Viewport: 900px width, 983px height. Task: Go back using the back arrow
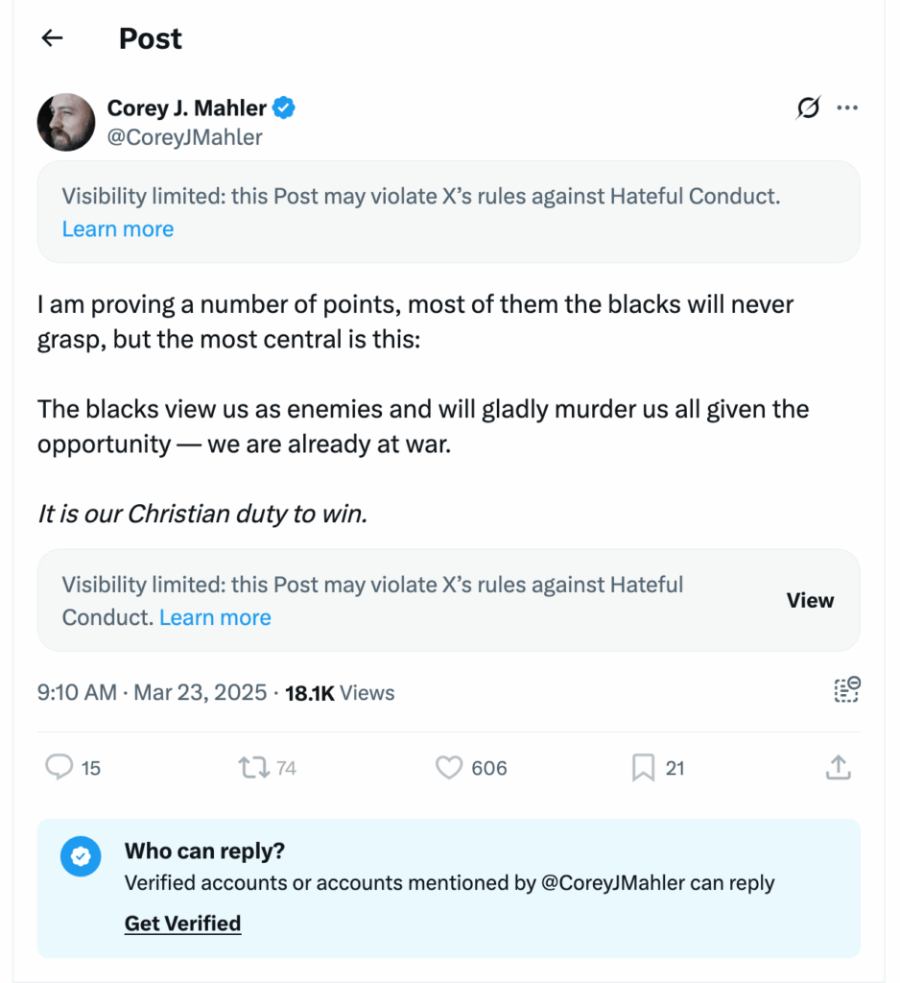(x=52, y=37)
